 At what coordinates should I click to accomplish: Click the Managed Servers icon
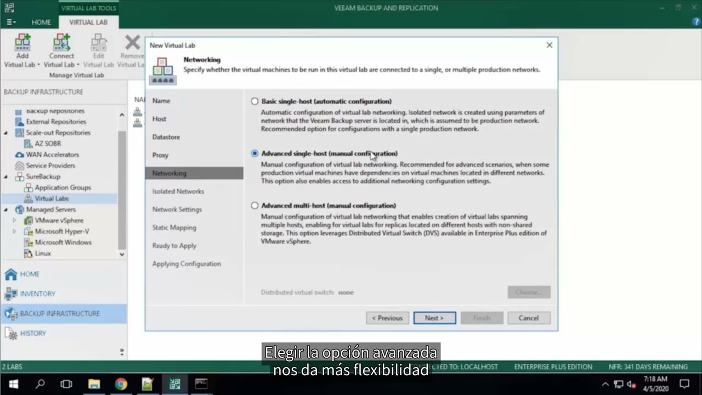coord(19,210)
